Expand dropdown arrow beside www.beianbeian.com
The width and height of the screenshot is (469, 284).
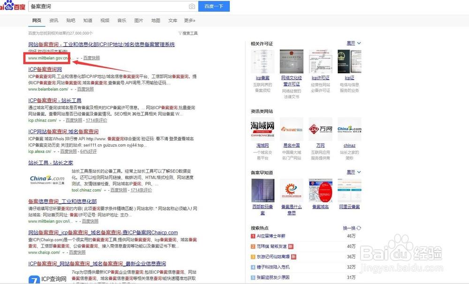tap(71, 90)
